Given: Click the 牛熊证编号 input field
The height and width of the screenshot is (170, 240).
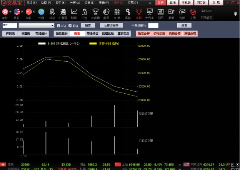Looking at the screenshot, I should [153, 25].
